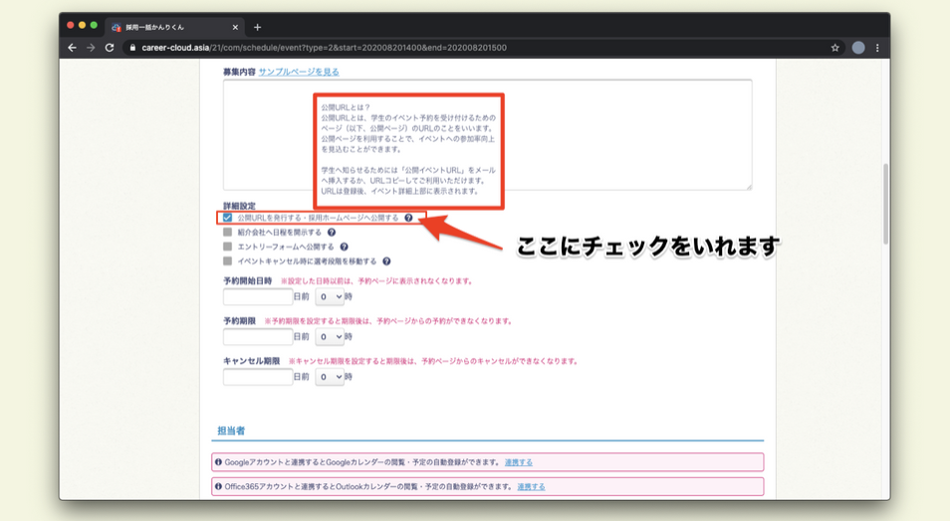Click help icon next to 紹介会社へ日程を開示する
950x521 pixels.
332,232
